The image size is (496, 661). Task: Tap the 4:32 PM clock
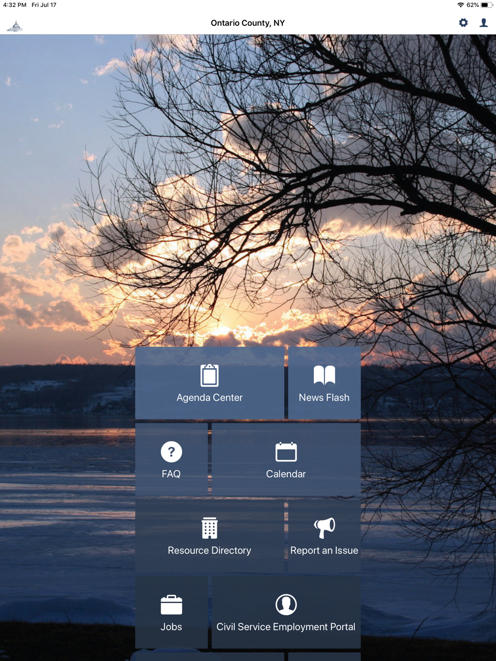point(15,5)
